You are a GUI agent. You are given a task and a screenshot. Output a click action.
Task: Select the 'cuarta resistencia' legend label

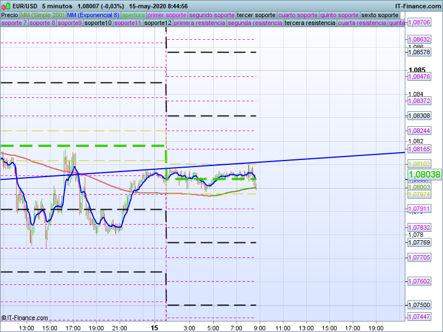tap(362, 23)
